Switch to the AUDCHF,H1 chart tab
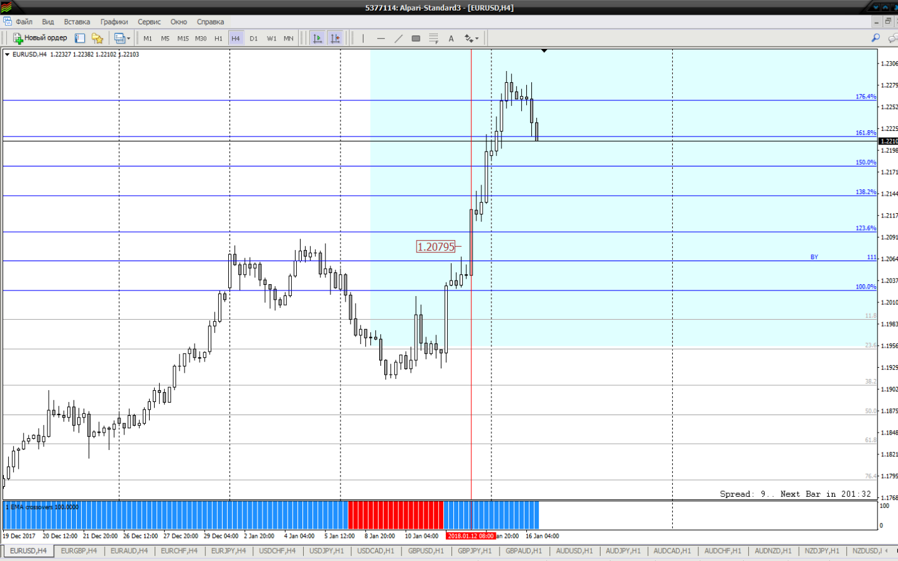The image size is (898, 561). click(723, 551)
